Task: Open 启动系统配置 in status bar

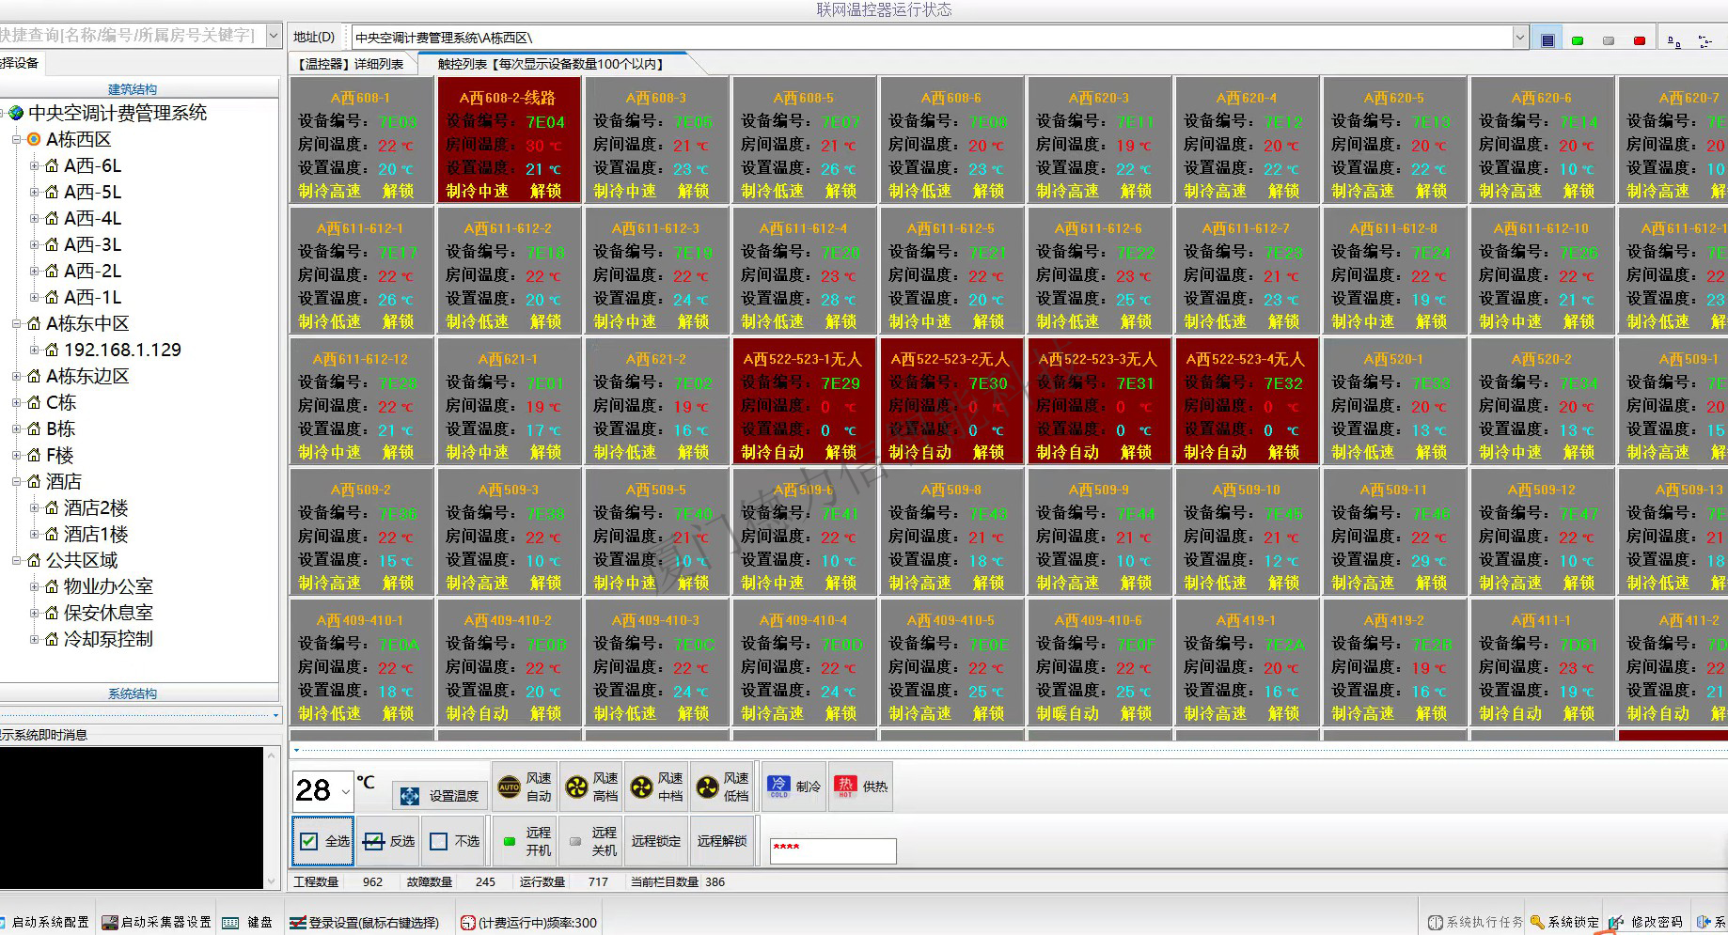Action: [x=45, y=923]
